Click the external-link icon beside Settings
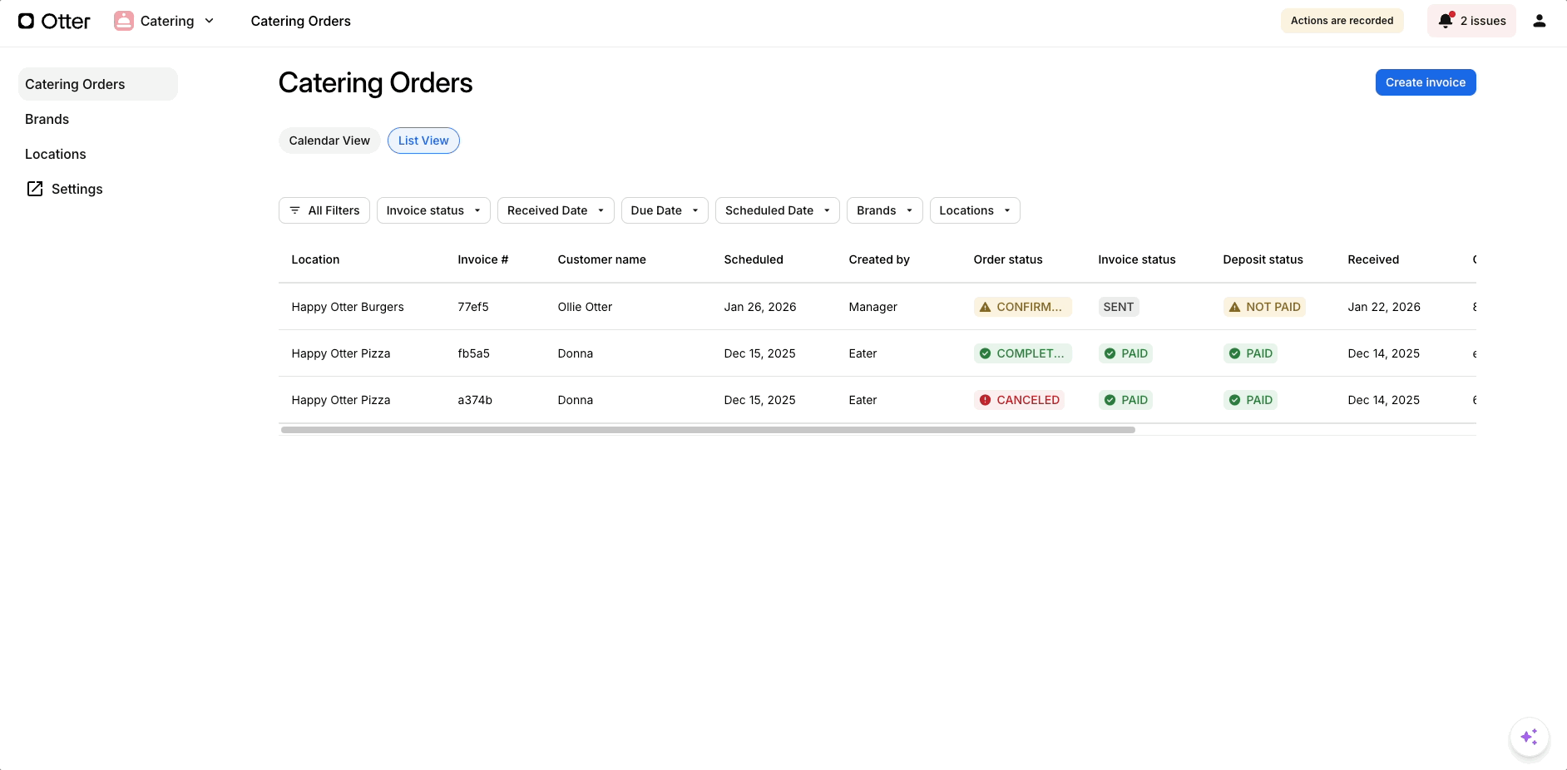 point(35,189)
